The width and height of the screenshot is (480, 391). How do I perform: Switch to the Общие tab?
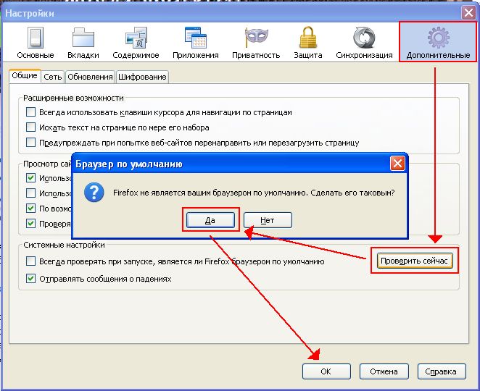click(25, 75)
